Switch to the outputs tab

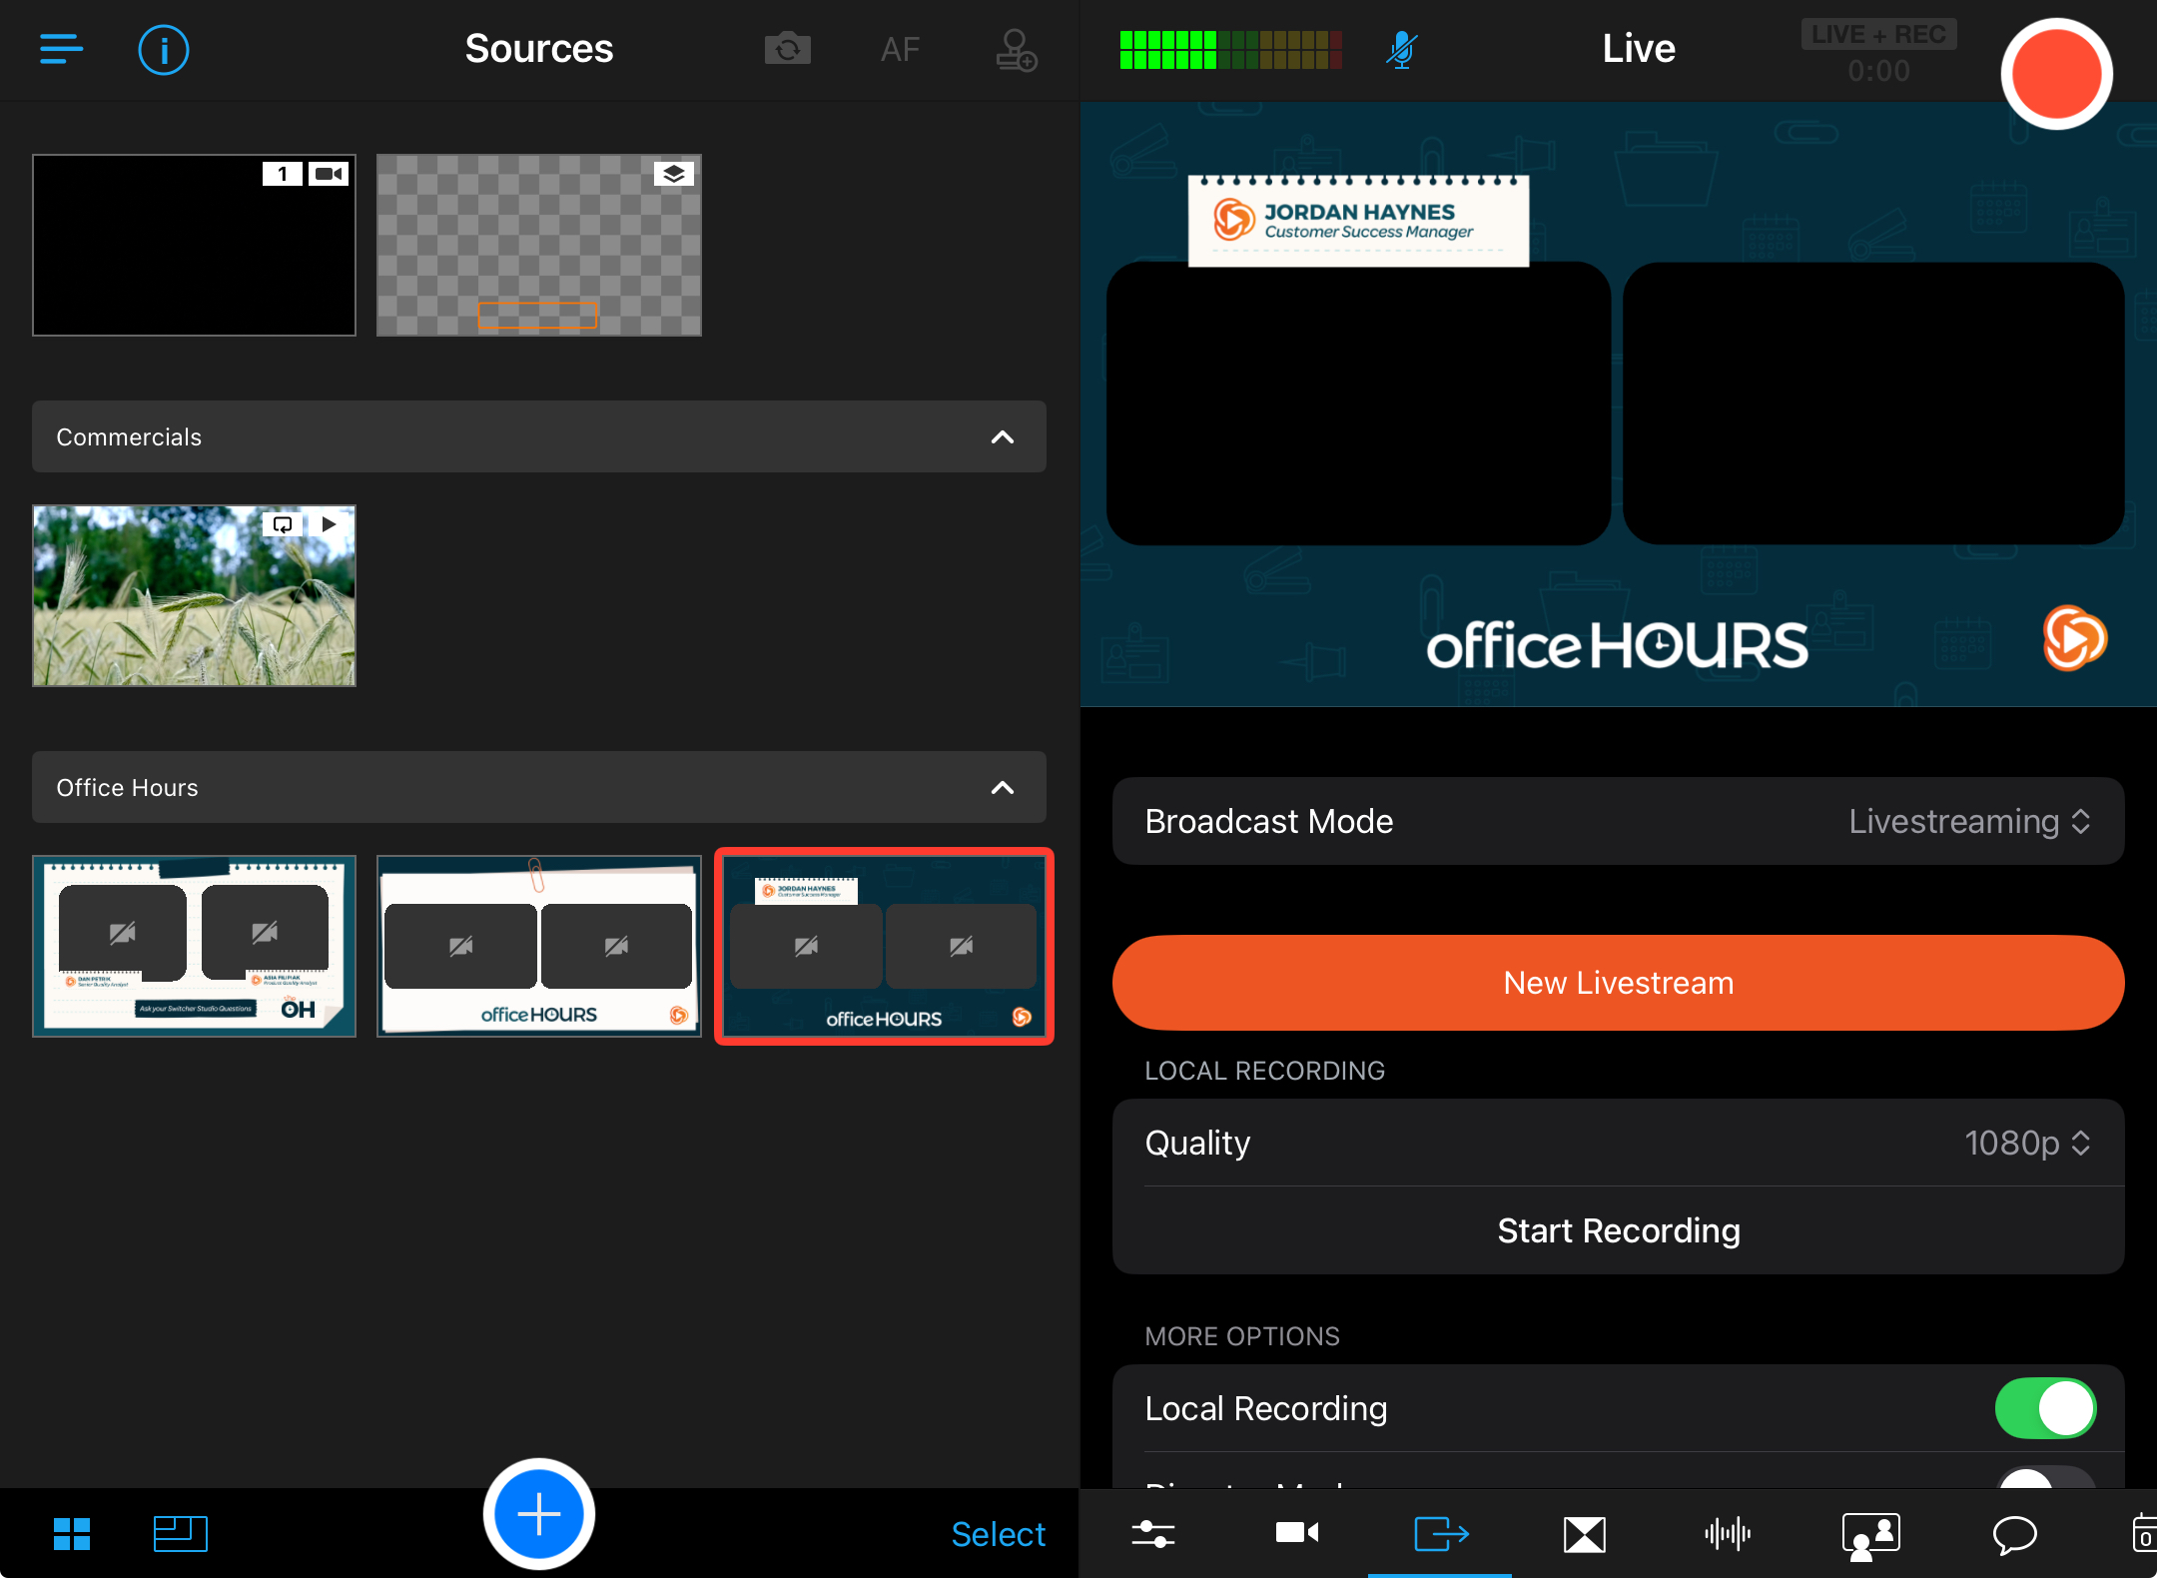pos(1441,1533)
